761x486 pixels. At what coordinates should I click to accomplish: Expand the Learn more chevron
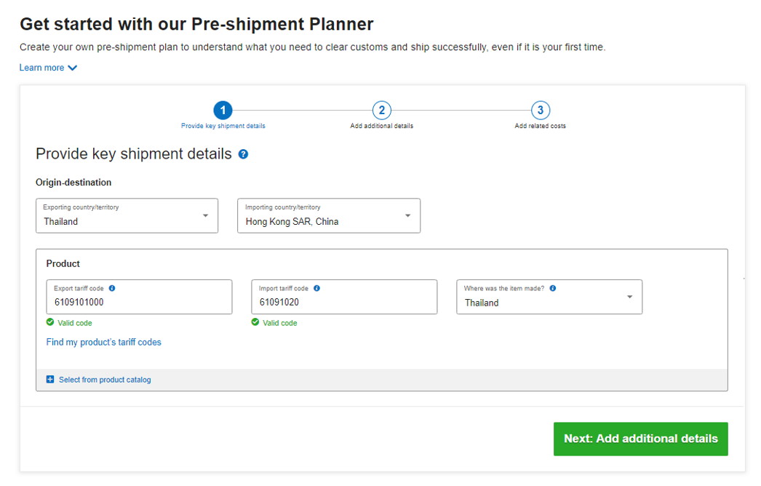pyautogui.click(x=72, y=68)
